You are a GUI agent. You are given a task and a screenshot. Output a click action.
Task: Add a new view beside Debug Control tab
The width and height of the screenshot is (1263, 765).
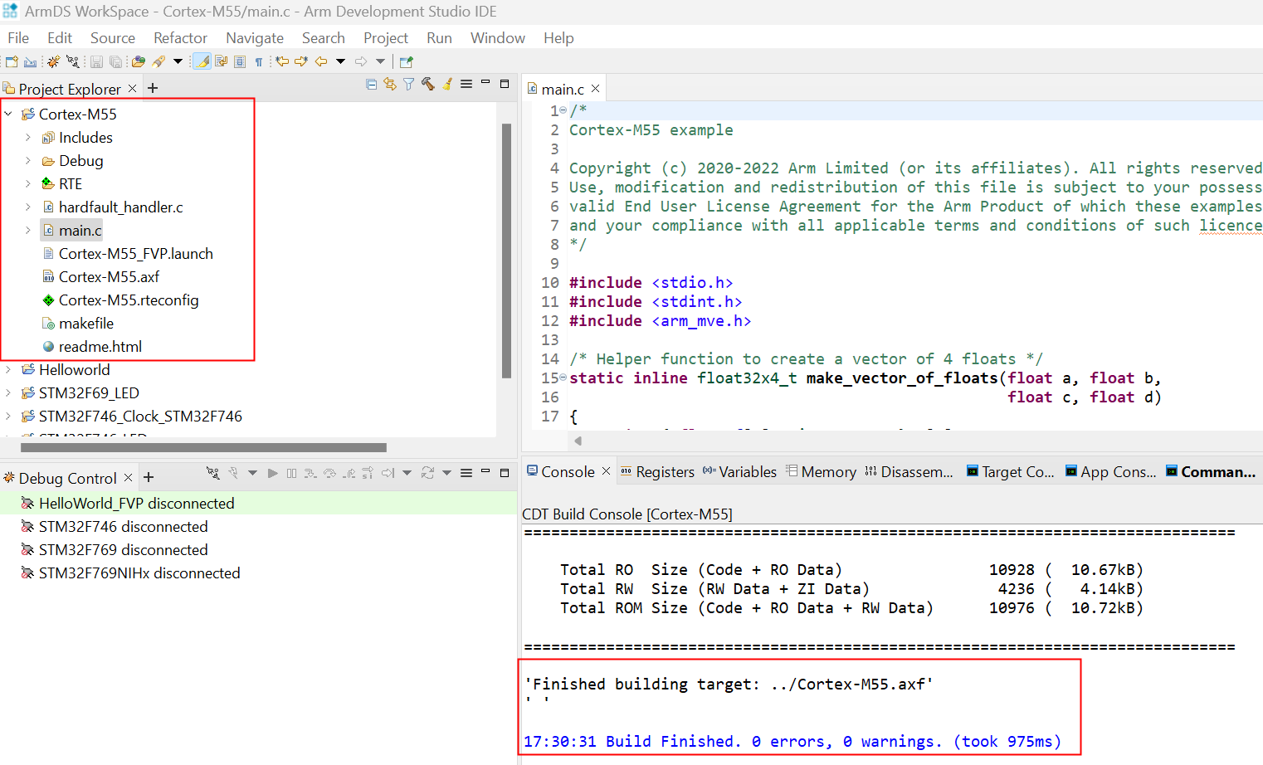tap(149, 477)
